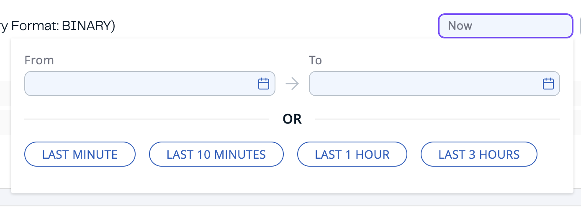The height and width of the screenshot is (208, 581).
Task: Pick the LAST 1 HOUR preset
Action: (352, 155)
